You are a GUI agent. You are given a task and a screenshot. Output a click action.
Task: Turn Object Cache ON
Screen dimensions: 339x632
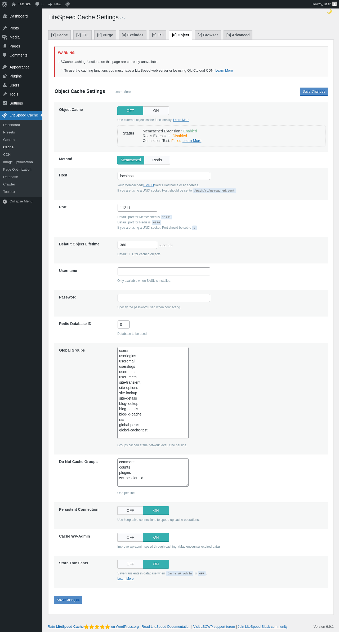[x=156, y=111]
